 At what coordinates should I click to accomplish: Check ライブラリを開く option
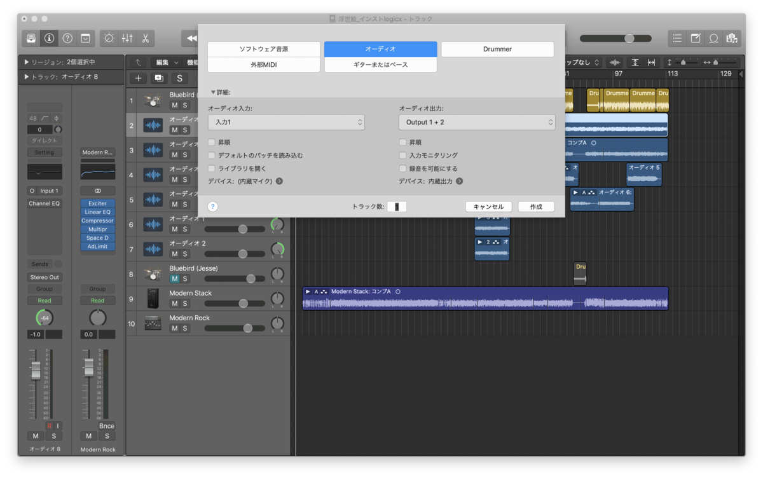pyautogui.click(x=212, y=168)
